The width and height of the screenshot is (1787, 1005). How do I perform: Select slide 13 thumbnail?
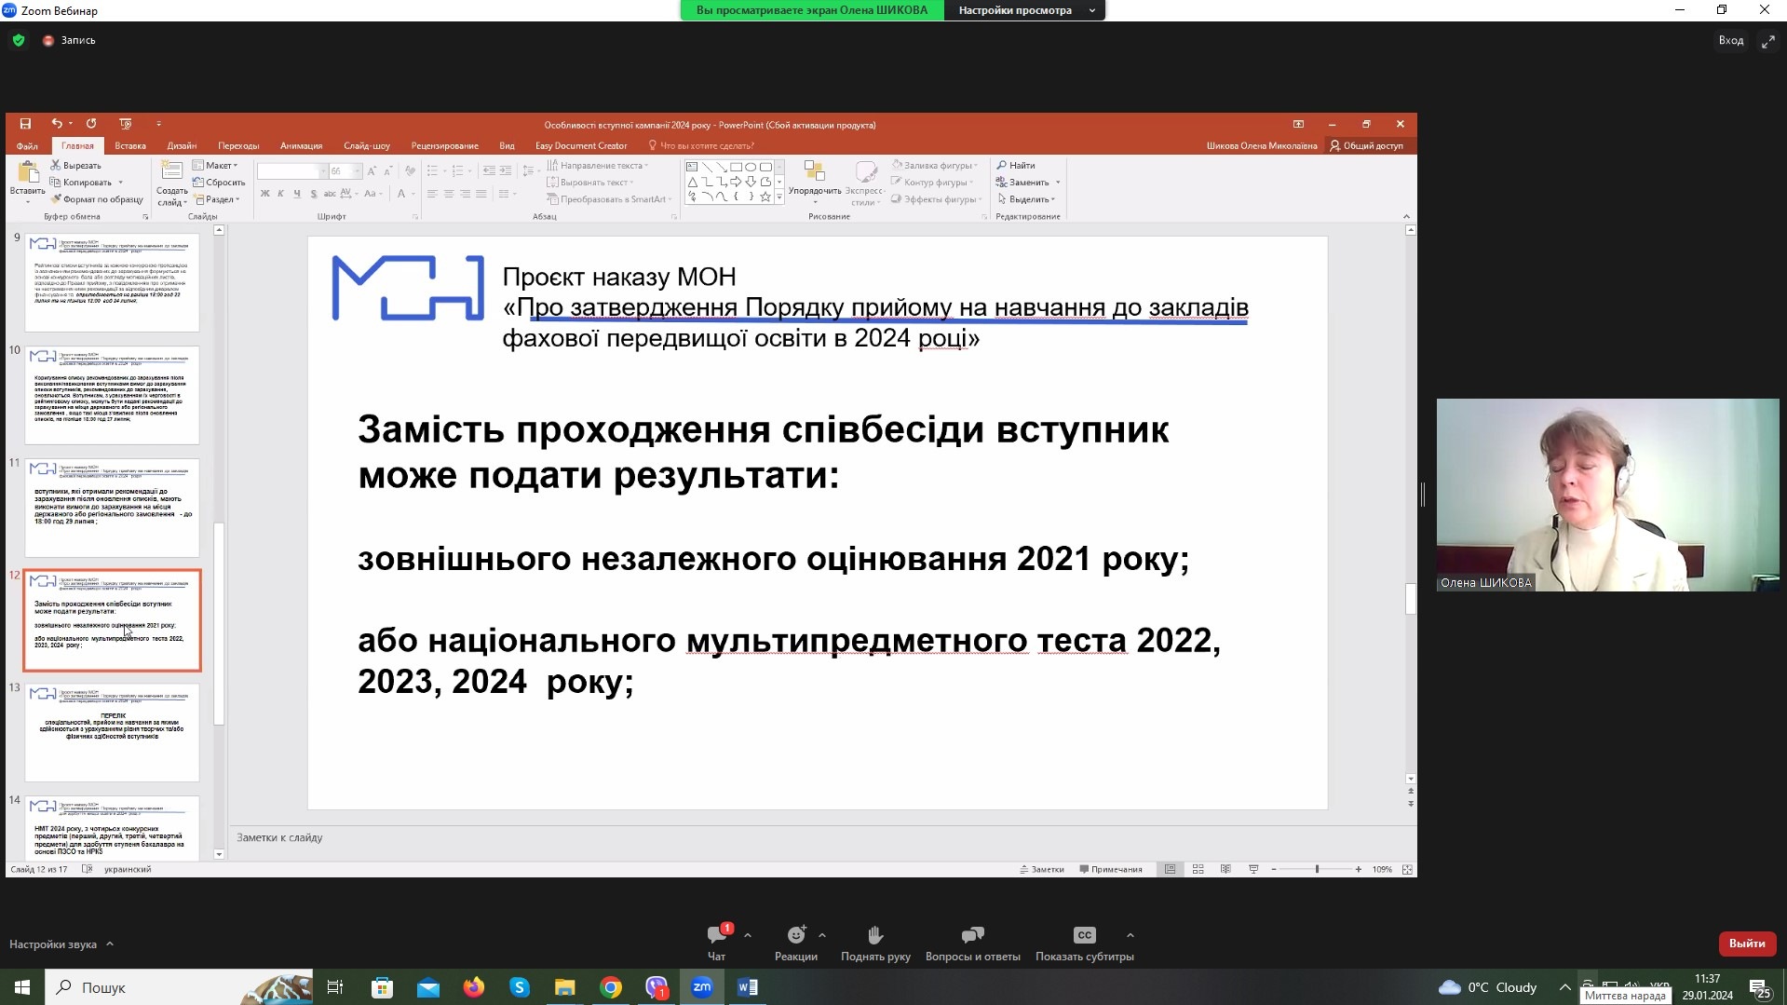[x=112, y=733]
